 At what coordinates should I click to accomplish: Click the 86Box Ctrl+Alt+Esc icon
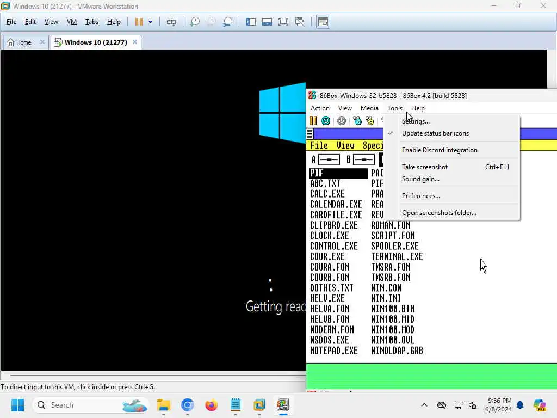pos(370,121)
